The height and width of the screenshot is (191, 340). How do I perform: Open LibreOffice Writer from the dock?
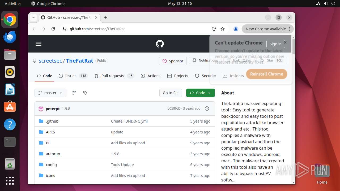(10, 89)
